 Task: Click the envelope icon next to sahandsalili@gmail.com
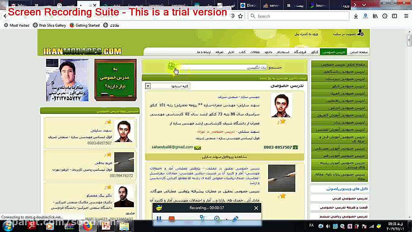coord(197,148)
